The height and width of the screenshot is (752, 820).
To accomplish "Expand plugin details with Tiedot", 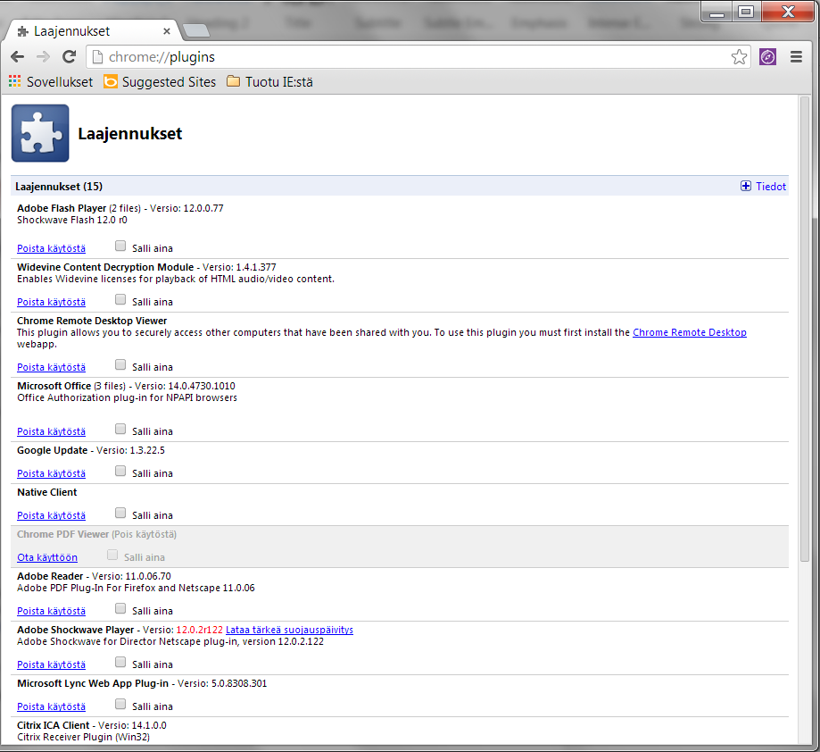I will pos(763,187).
